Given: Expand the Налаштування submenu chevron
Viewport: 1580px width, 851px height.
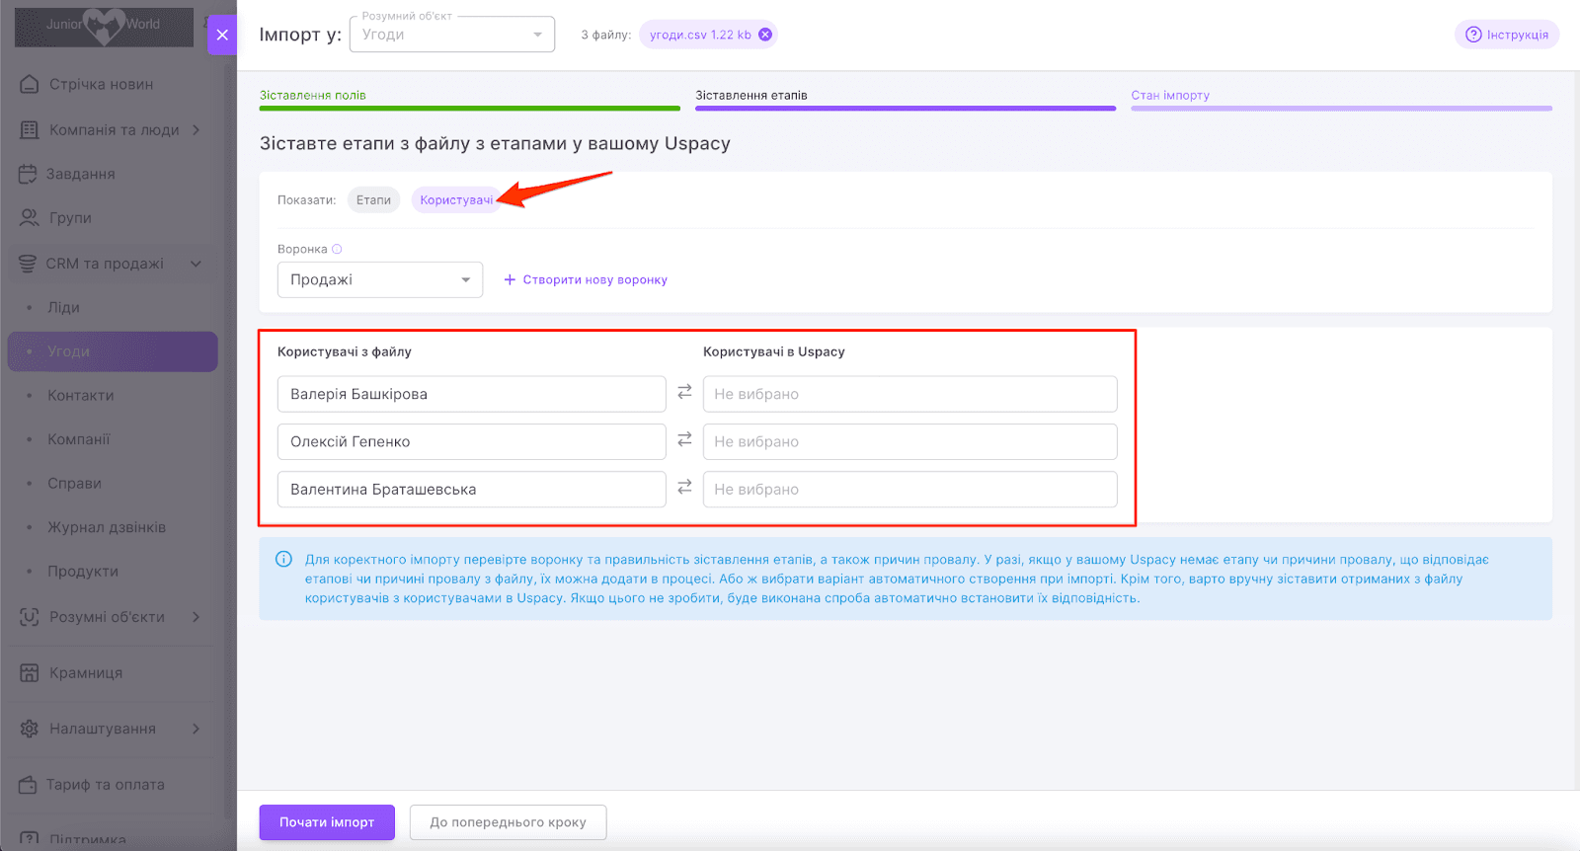Looking at the screenshot, I should [x=197, y=729].
